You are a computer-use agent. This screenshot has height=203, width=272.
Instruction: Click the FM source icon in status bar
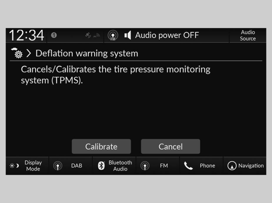(x=113, y=36)
